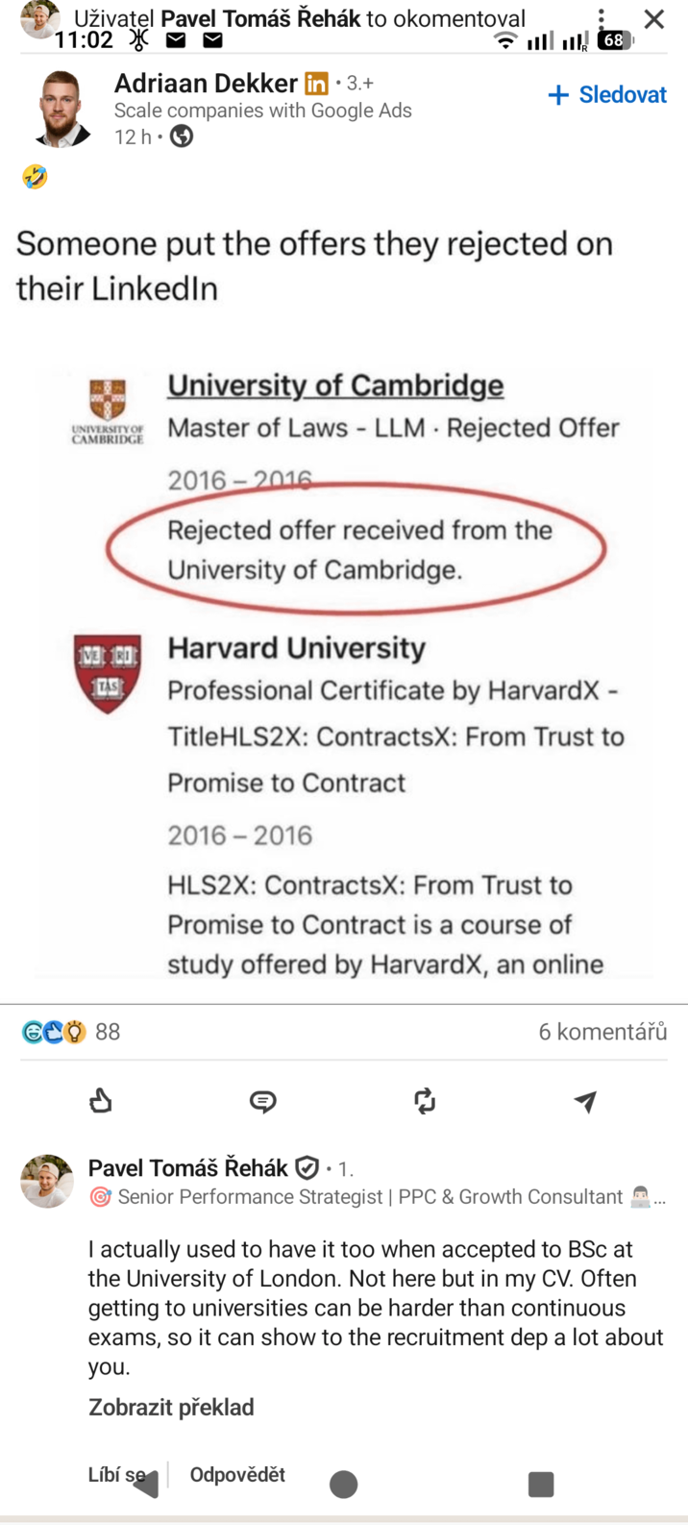Open the three-dot overflow menu
The height and width of the screenshot is (1525, 688).
(602, 18)
